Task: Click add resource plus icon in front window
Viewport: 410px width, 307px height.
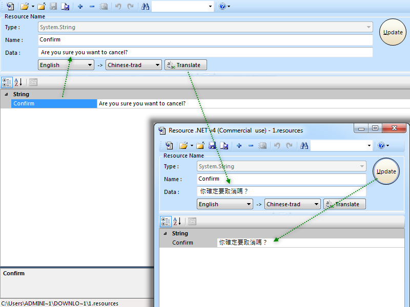Action: (x=239, y=145)
